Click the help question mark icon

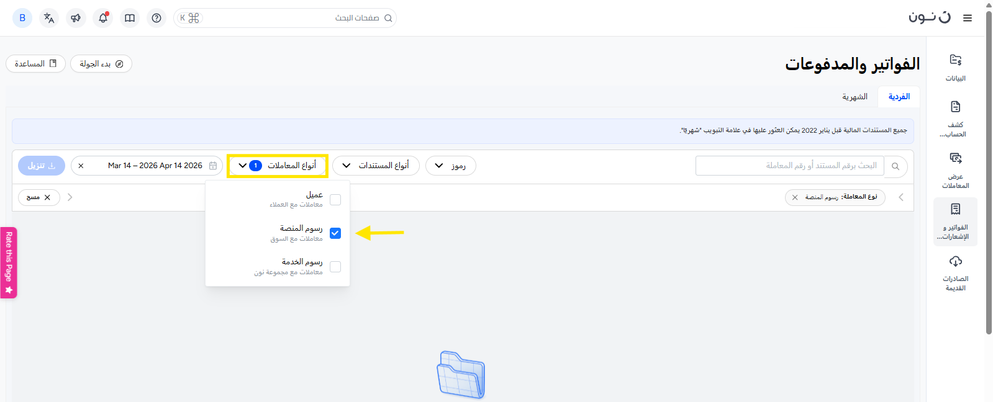[156, 18]
